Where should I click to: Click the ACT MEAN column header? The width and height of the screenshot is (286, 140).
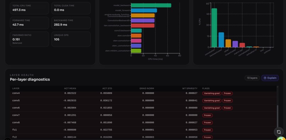click(x=70, y=88)
